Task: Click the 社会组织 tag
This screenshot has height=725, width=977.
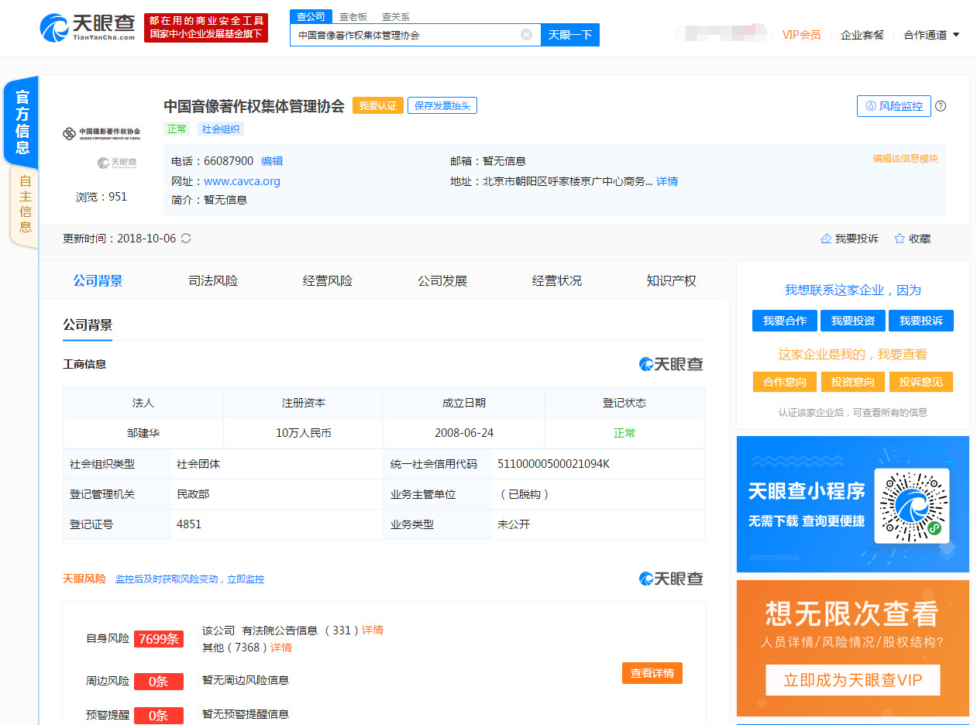Action: [x=221, y=129]
